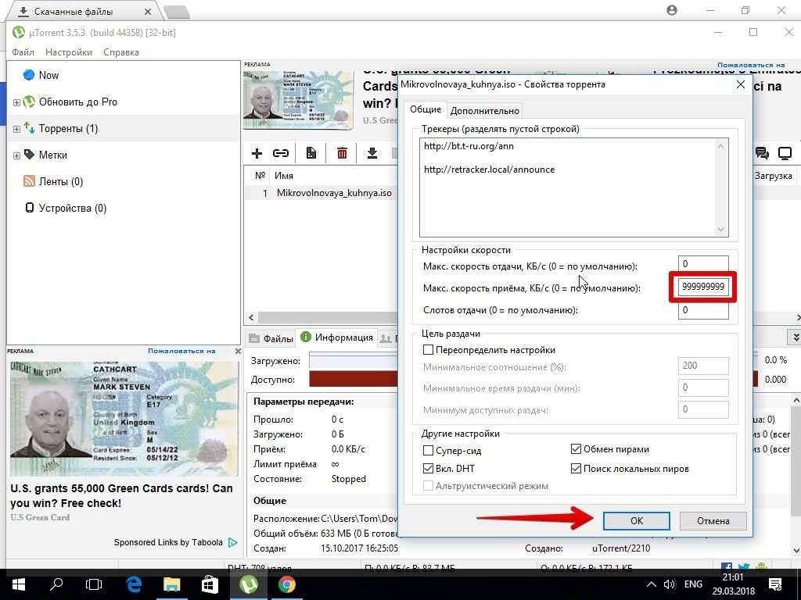
Task: Select Ленты (0) in the sidebar
Action: (60, 181)
